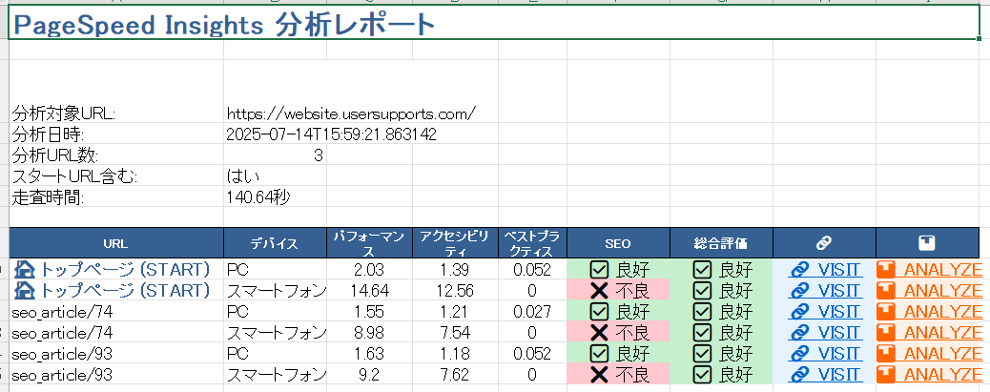Click the orange box icon in the seo_article/93 PC row
This screenshot has width=990, height=392.
(x=886, y=353)
